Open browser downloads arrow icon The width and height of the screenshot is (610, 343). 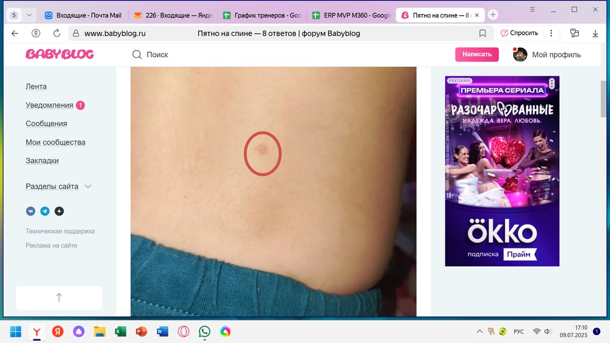click(595, 34)
